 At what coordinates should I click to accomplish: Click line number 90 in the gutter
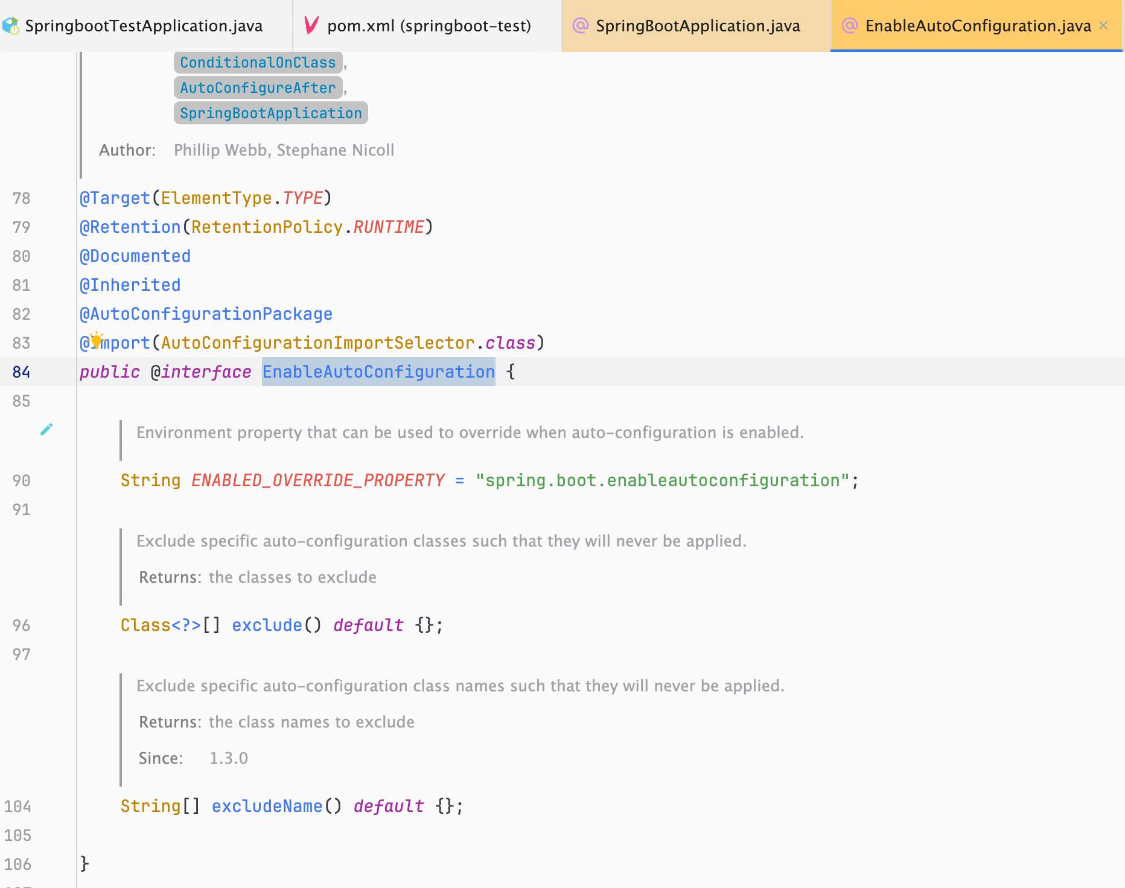[21, 480]
